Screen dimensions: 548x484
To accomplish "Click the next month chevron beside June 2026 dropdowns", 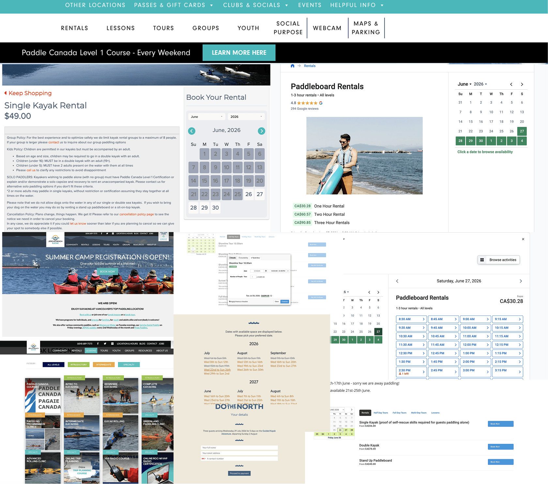I will coord(522,84).
